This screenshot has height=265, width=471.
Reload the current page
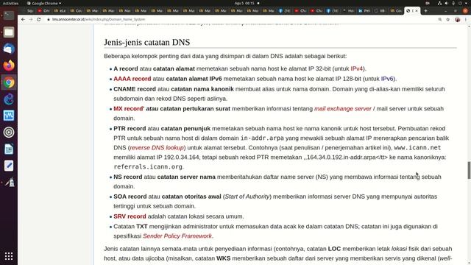[39, 19]
